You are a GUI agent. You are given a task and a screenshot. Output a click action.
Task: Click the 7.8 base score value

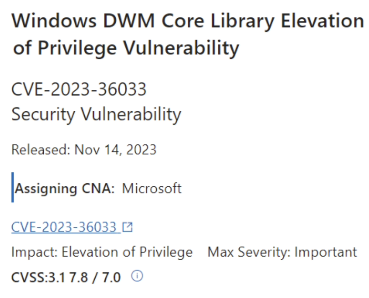[79, 277]
